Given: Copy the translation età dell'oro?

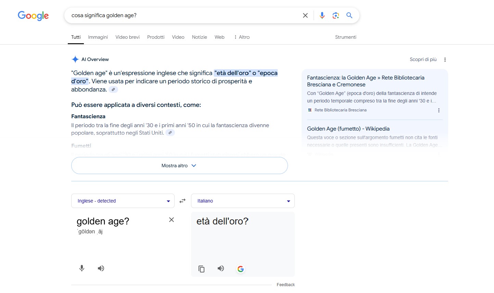Looking at the screenshot, I should [x=202, y=269].
